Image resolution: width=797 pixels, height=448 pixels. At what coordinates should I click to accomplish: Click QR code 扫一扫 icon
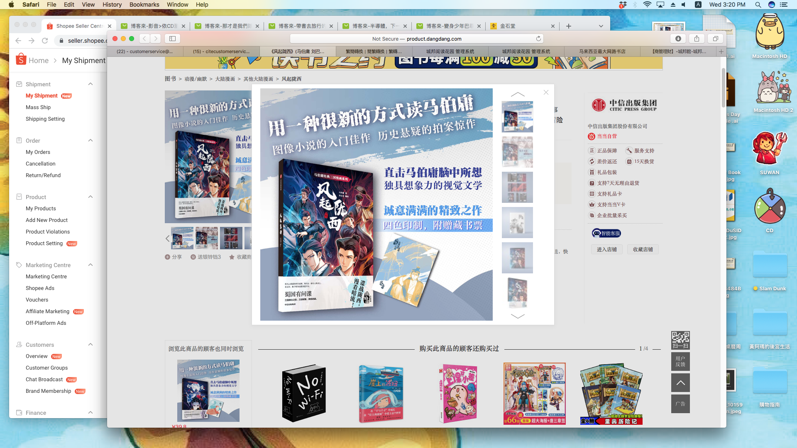[680, 340]
